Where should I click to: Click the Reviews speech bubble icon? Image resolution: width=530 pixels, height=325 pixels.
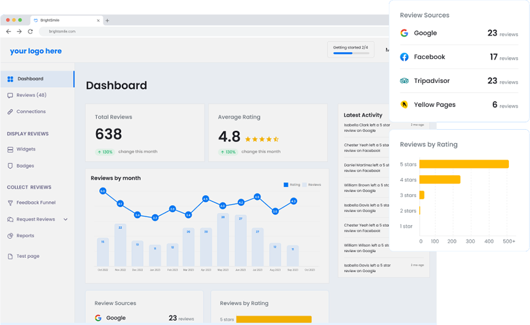tap(11, 95)
